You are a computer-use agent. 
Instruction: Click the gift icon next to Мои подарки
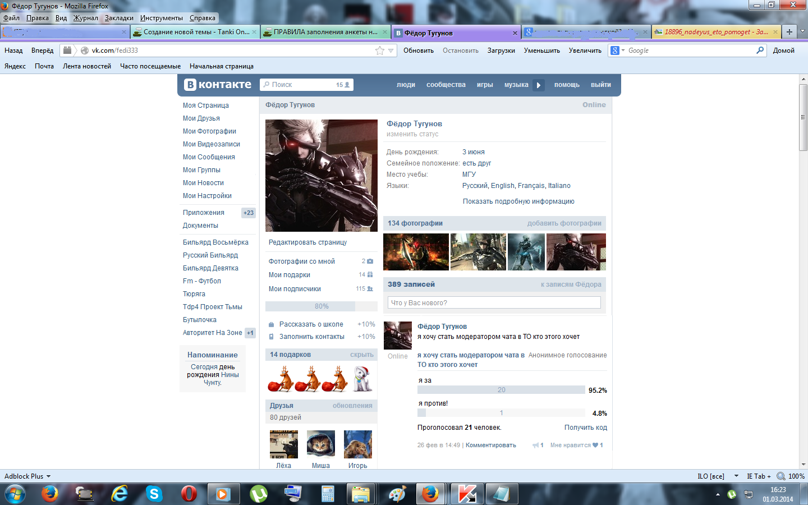[x=370, y=275]
